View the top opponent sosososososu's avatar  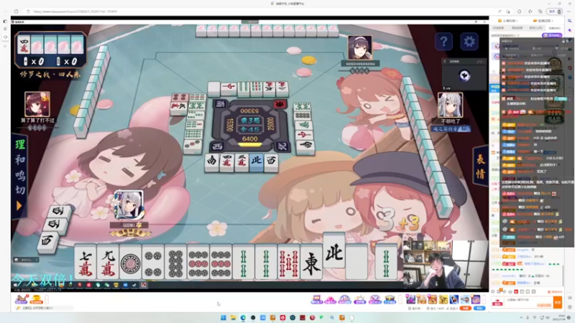pyautogui.click(x=360, y=47)
